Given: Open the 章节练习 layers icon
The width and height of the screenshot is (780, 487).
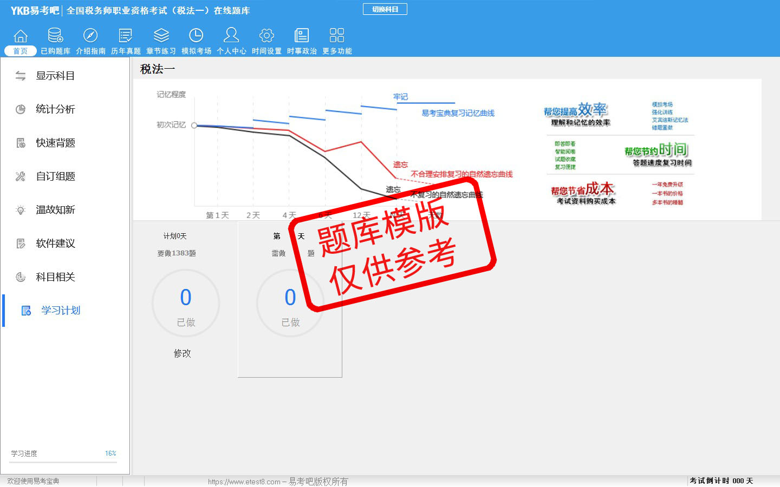Looking at the screenshot, I should [x=161, y=36].
